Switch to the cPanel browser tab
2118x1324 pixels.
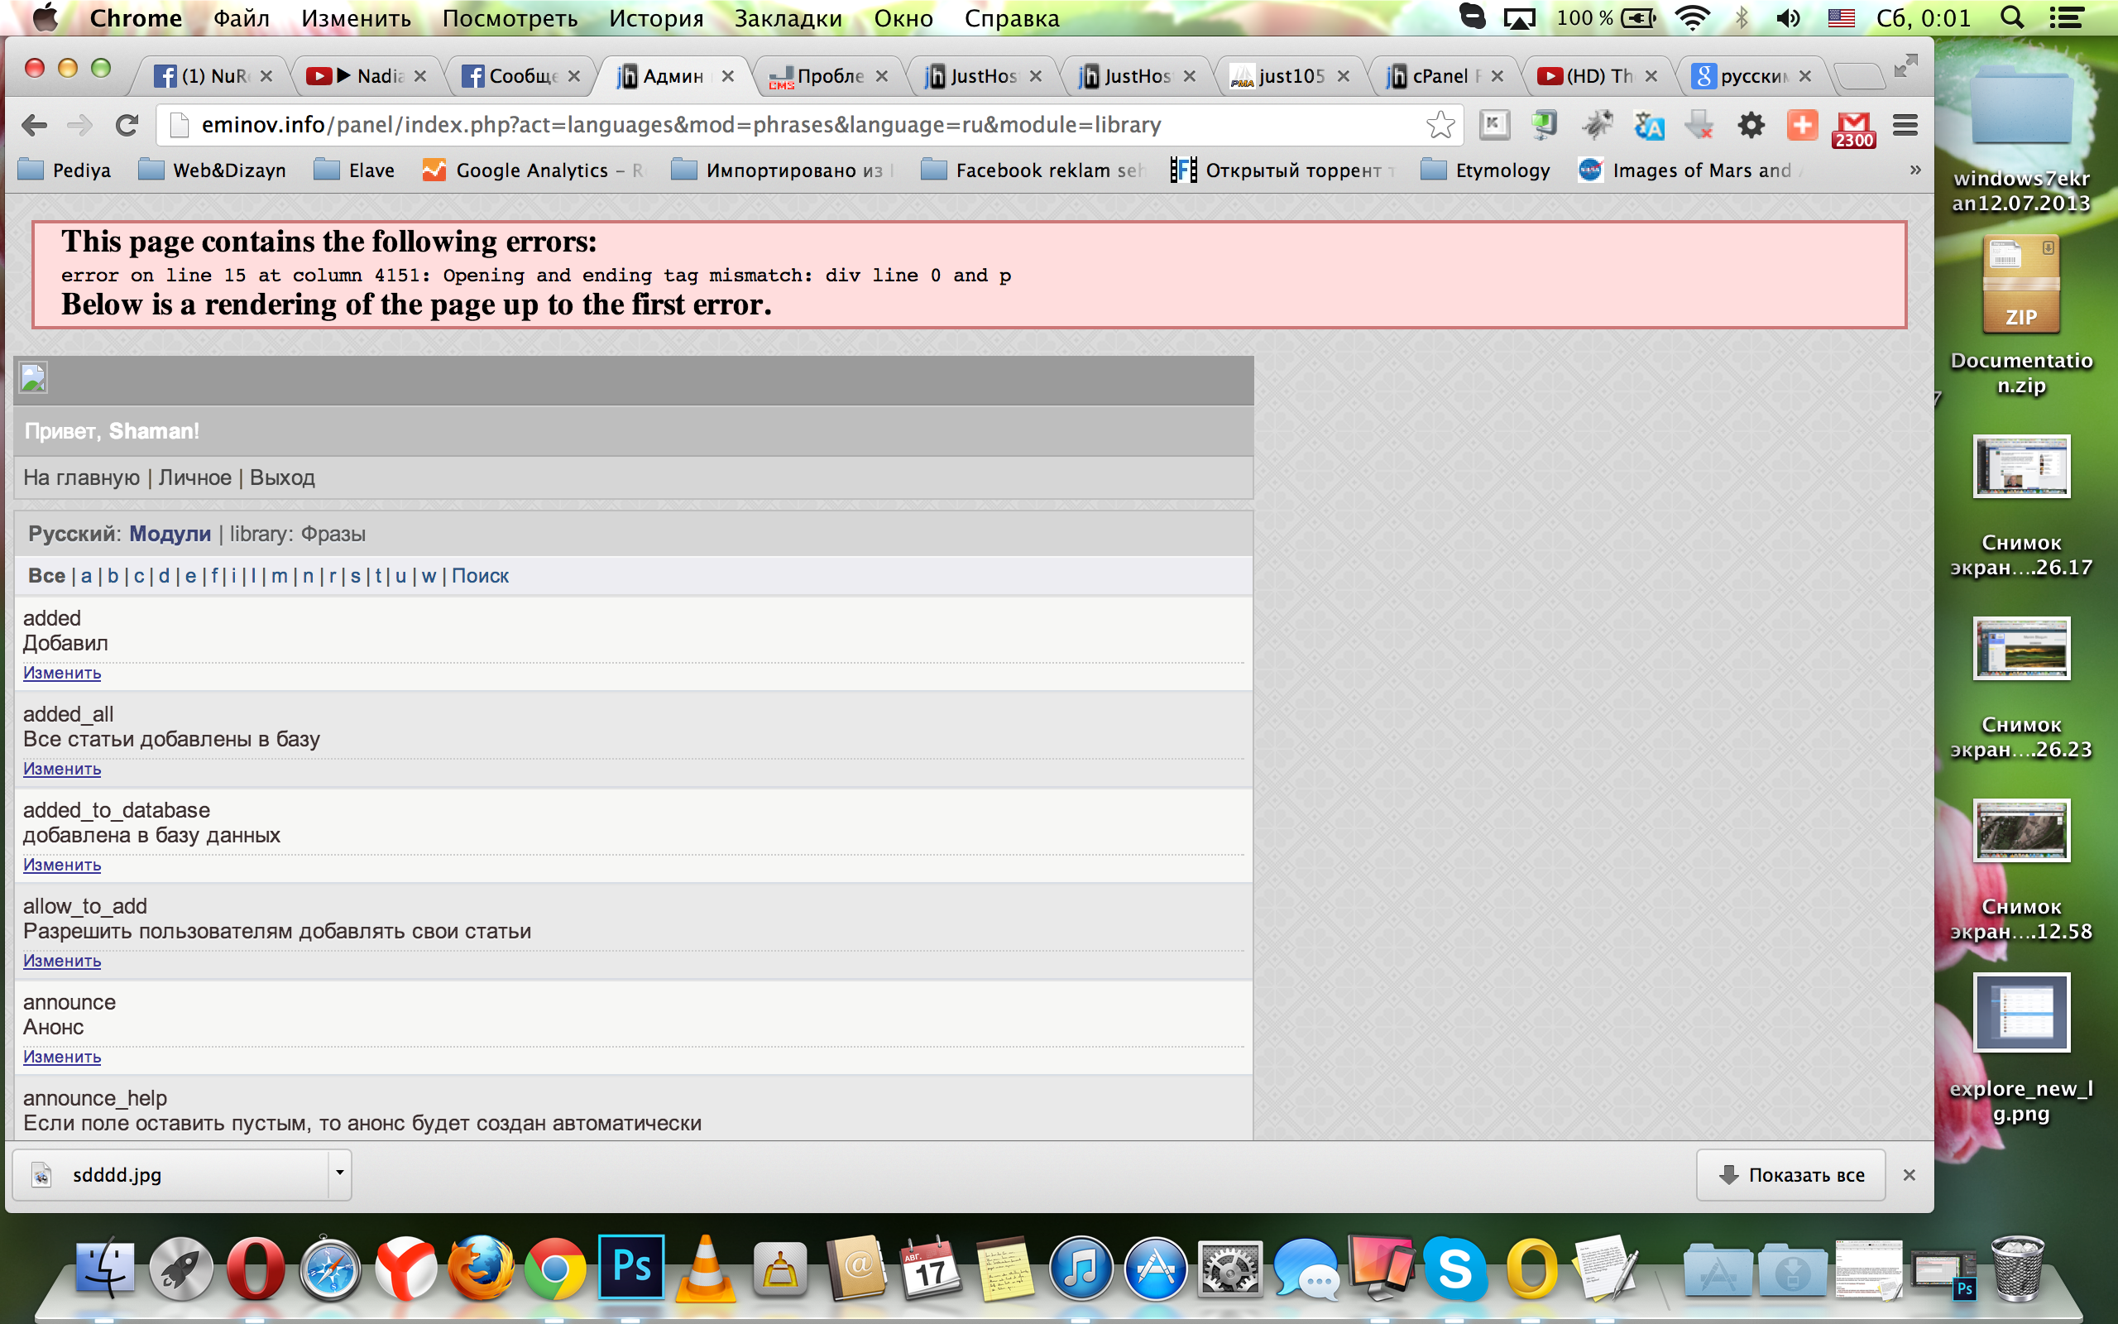1440,76
